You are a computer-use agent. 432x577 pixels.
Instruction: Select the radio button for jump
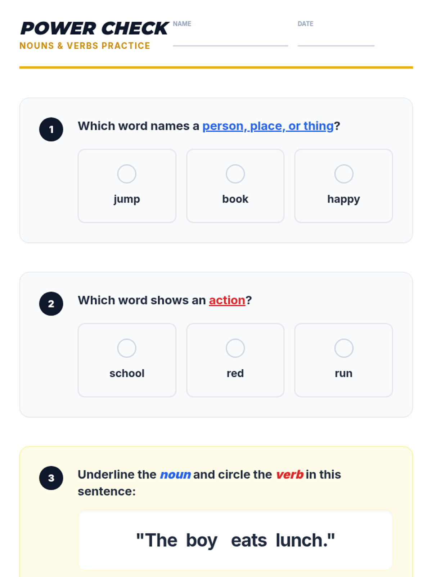click(x=127, y=174)
